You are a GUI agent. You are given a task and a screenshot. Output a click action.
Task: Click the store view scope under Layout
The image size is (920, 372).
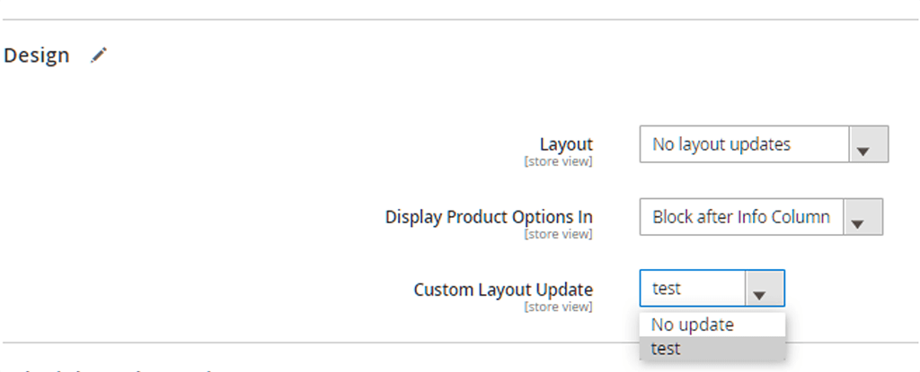(558, 162)
